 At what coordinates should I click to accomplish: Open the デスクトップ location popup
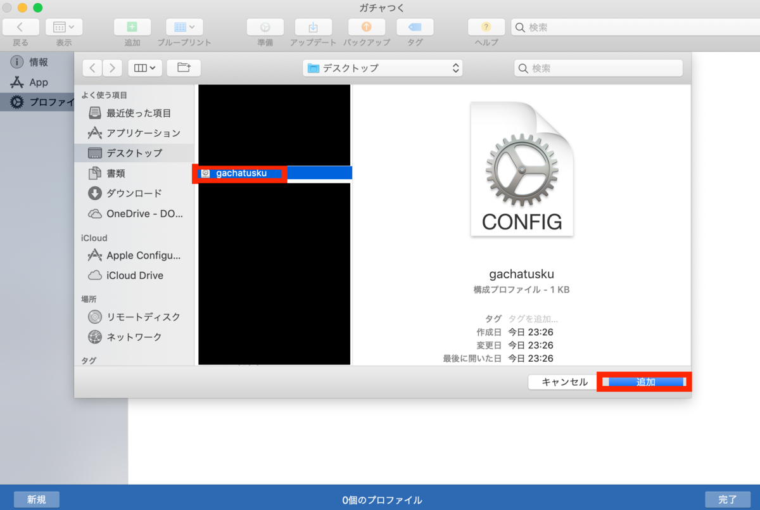click(x=383, y=68)
